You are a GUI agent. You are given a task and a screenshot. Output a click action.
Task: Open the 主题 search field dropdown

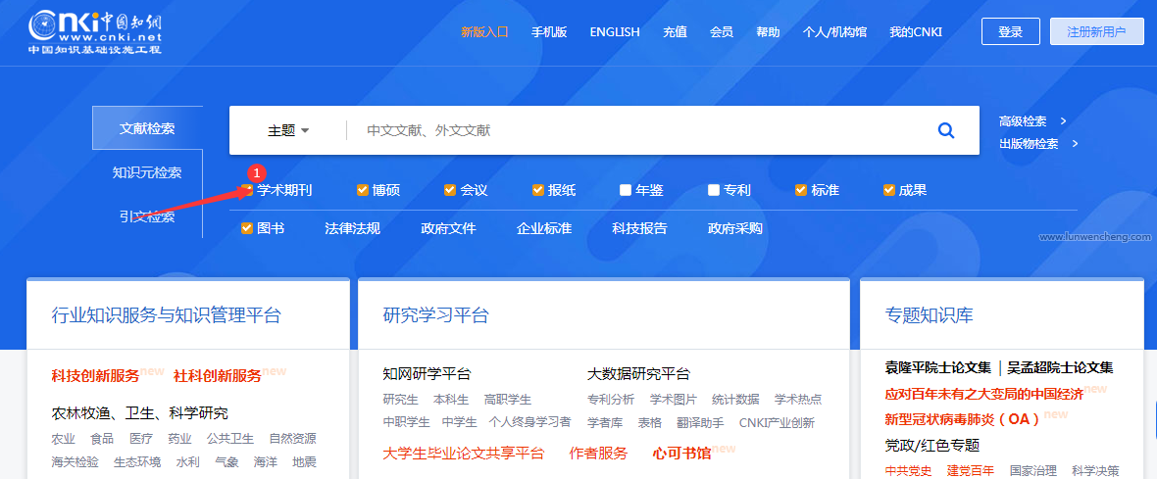coord(287,130)
